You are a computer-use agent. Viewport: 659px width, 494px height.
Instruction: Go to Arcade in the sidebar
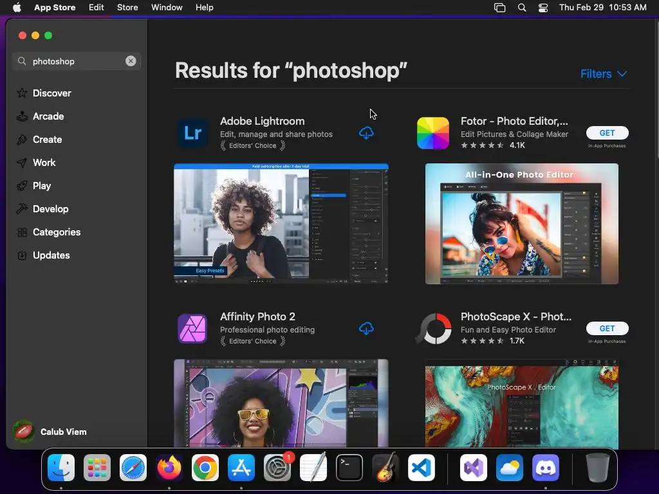tap(41, 116)
